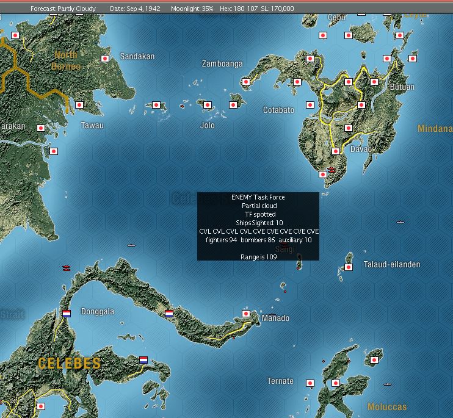The height and width of the screenshot is (418, 453).
Task: Select ship icon northeast of Talaud-eilanden
Action: point(400,222)
